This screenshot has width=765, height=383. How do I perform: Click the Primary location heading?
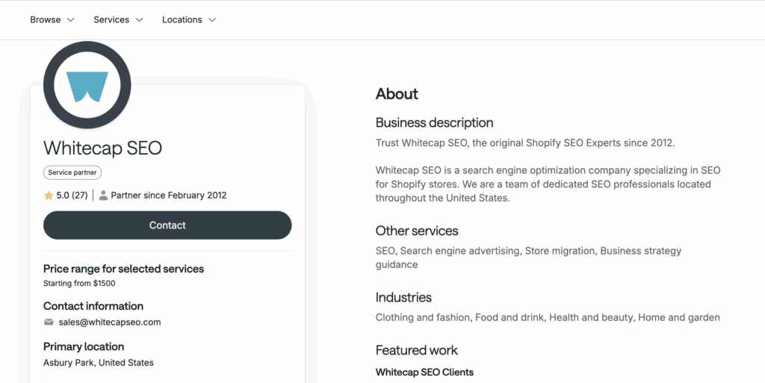click(84, 346)
